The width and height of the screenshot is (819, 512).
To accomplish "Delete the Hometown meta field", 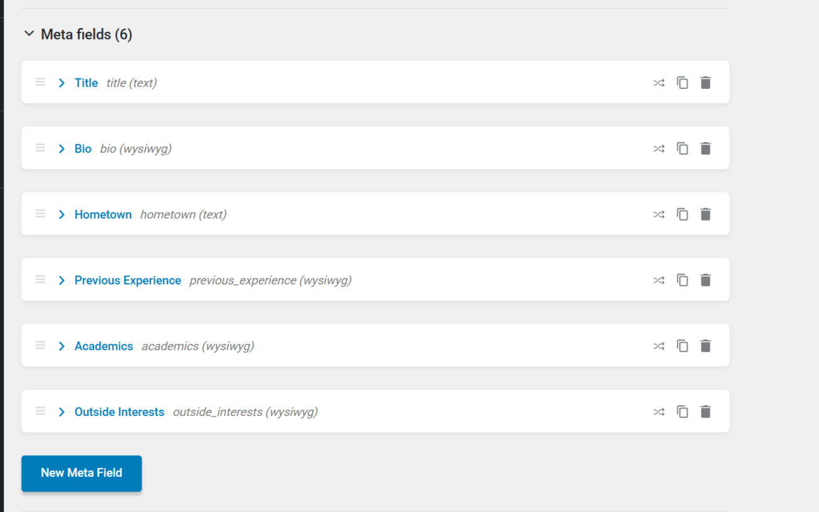I will coord(705,214).
